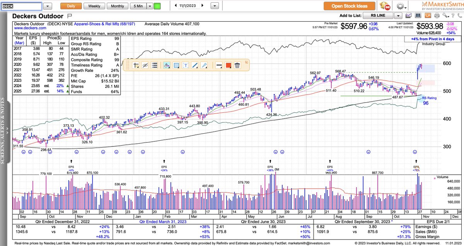
Task: Switch to multi-chart grid layout icon
Action: click(x=418, y=15)
